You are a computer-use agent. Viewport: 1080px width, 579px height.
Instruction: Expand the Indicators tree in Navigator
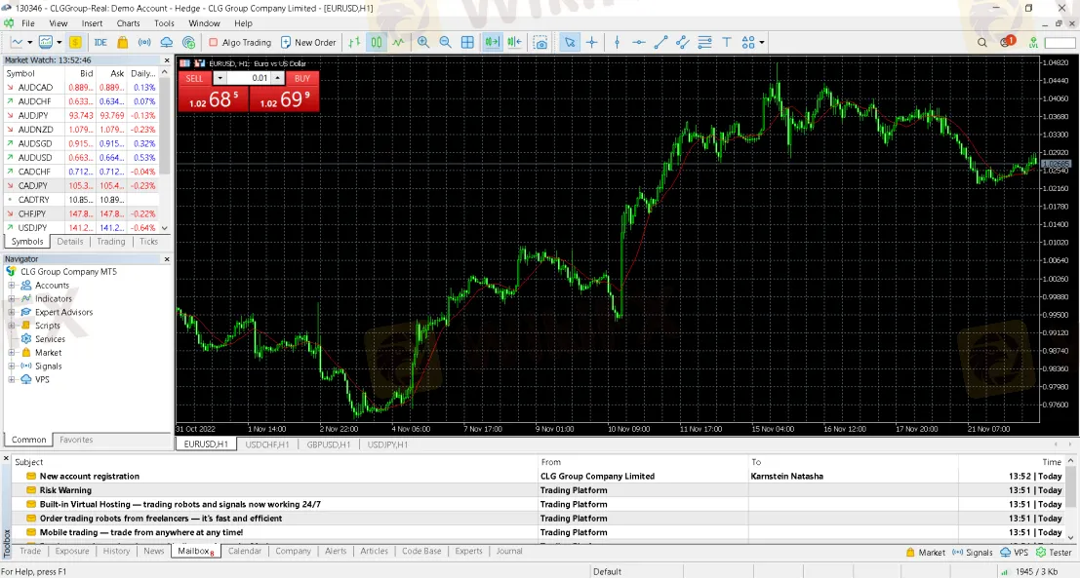coord(10,298)
